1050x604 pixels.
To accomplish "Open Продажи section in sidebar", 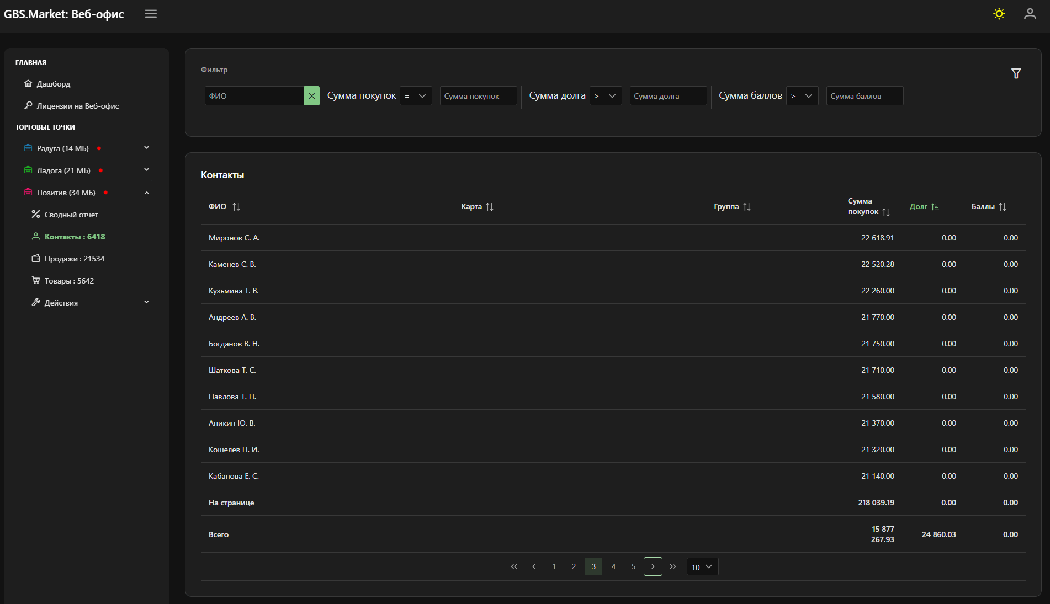I will click(x=74, y=259).
